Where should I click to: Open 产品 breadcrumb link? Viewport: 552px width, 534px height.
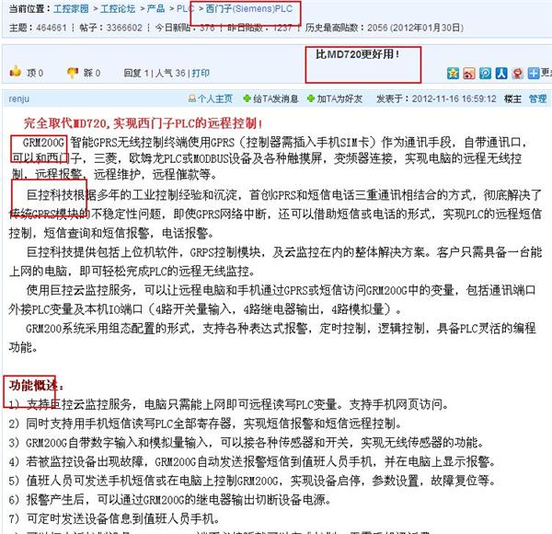click(156, 8)
